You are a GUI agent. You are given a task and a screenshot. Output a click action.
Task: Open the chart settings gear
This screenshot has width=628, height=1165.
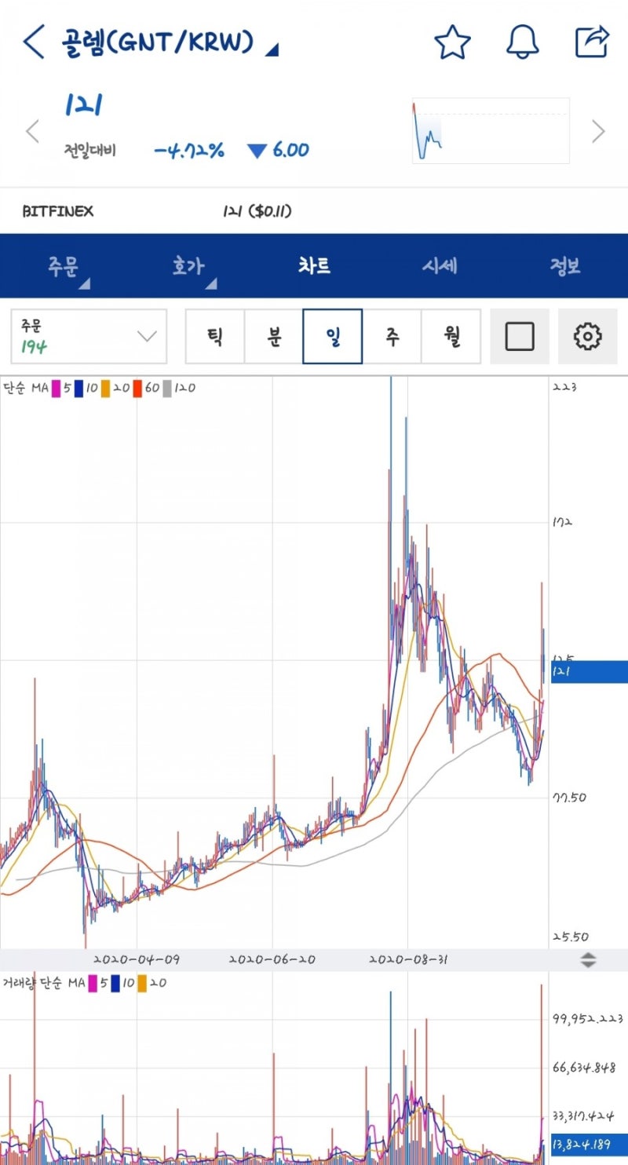[x=587, y=336]
